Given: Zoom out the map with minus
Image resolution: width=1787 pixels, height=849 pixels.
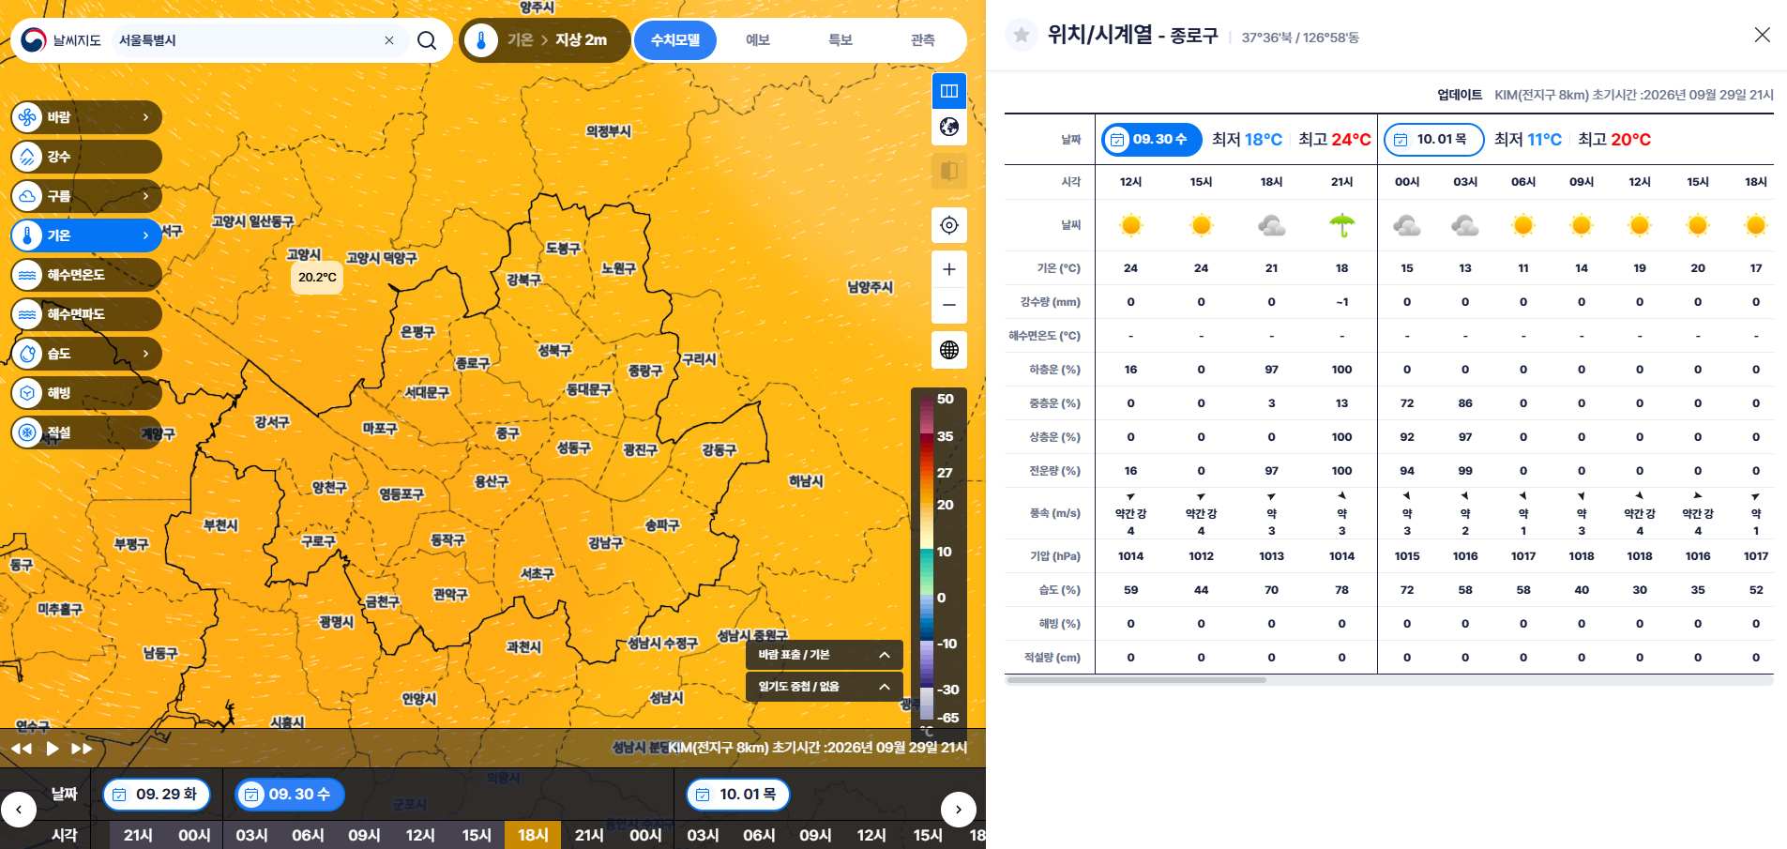Looking at the screenshot, I should [949, 305].
